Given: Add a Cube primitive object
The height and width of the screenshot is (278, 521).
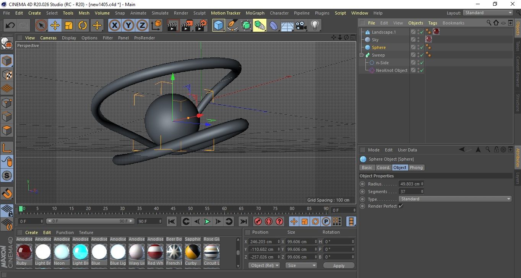Looking at the screenshot, I should pos(218,26).
